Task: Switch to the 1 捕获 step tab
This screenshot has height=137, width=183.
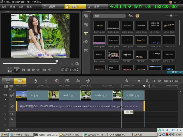Action: [x=53, y=7]
